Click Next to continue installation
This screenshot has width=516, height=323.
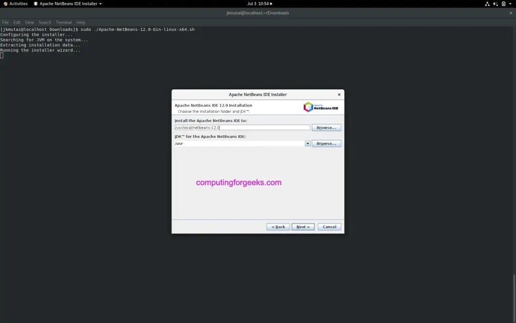point(303,227)
